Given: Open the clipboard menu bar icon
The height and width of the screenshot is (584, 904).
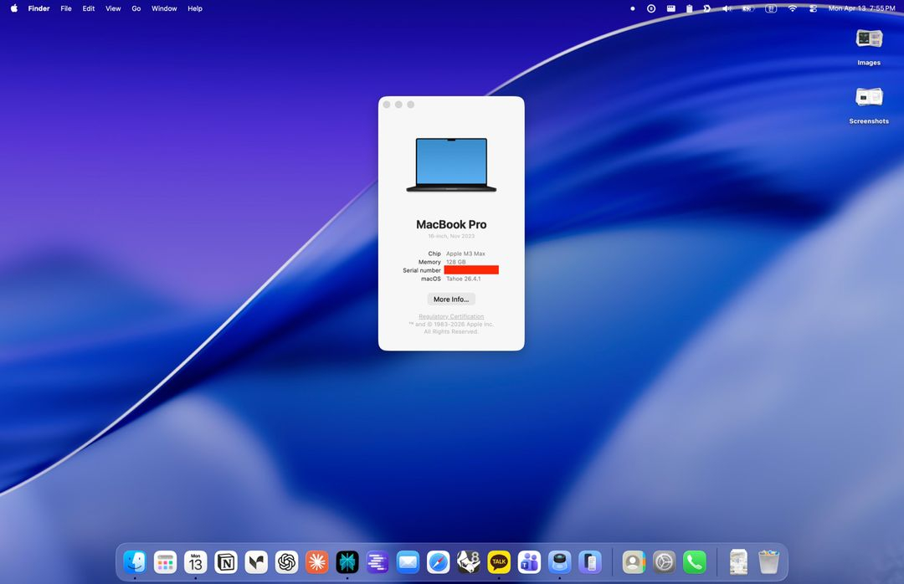Looking at the screenshot, I should point(689,8).
